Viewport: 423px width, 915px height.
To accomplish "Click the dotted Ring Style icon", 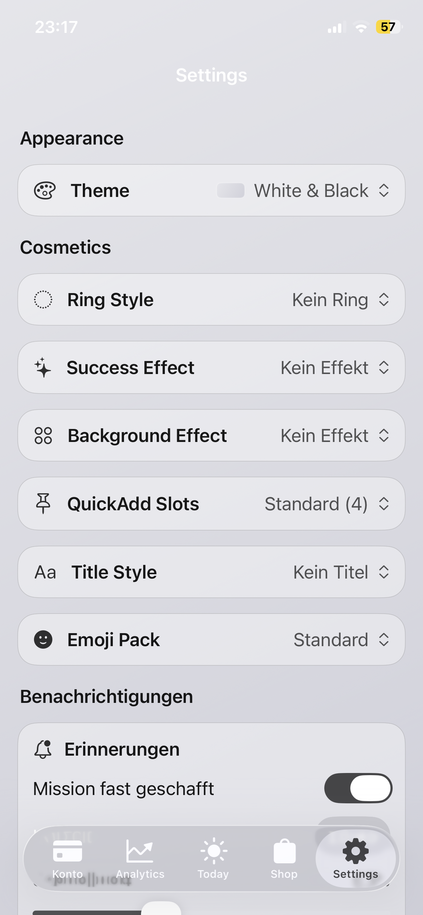I will coord(43,300).
